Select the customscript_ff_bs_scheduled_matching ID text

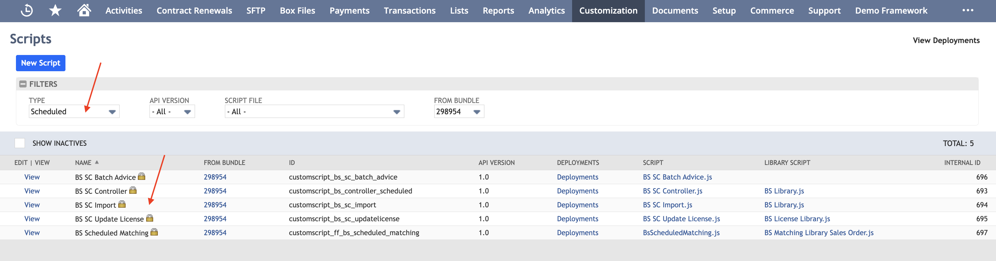354,233
